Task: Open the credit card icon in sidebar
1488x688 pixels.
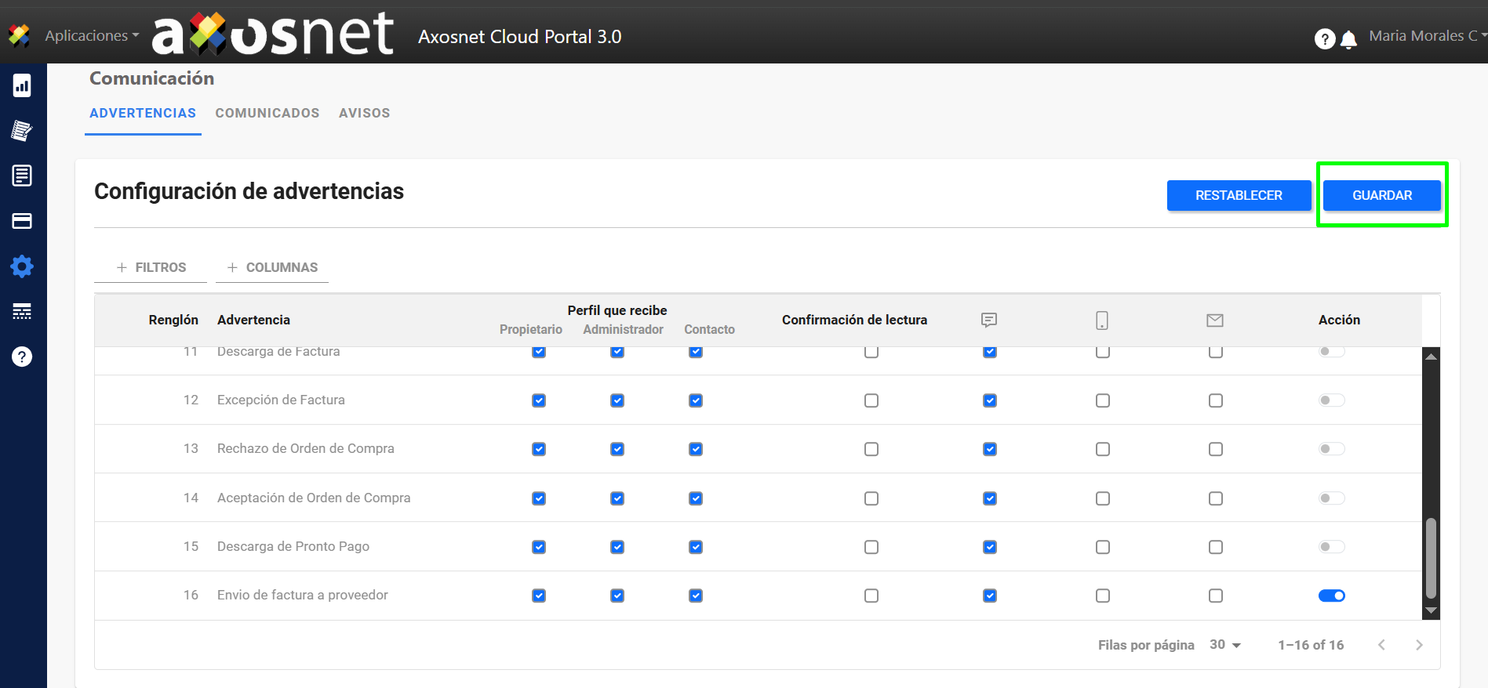Action: tap(22, 221)
